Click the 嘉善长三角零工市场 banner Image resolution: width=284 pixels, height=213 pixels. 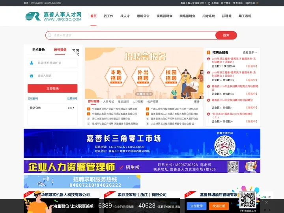coord(142,144)
